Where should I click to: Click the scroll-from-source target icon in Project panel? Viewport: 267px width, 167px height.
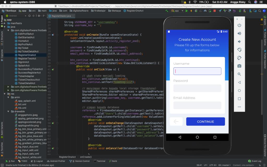tap(29, 16)
